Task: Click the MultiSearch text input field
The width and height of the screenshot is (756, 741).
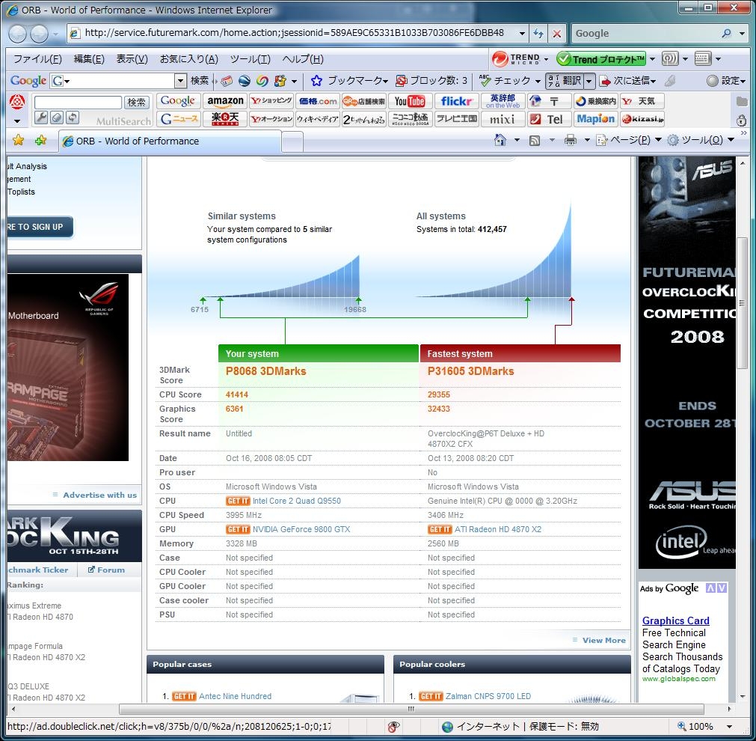Action: click(78, 102)
